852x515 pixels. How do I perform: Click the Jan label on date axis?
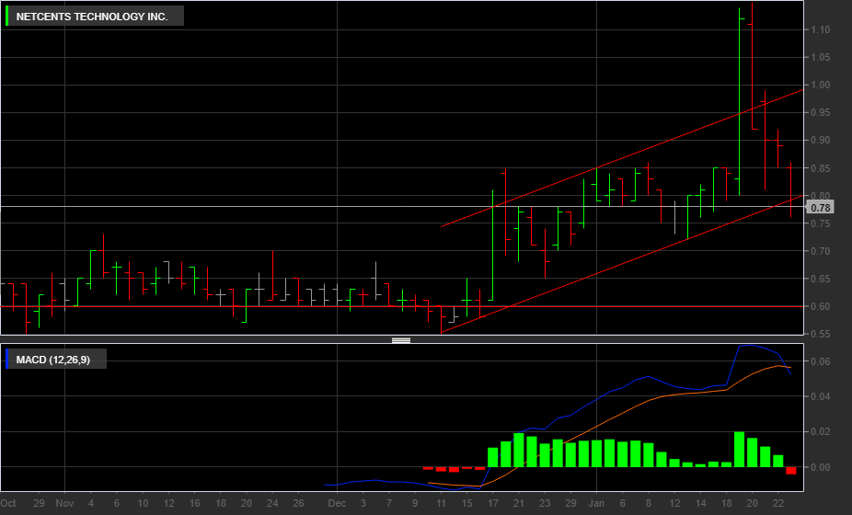click(596, 504)
